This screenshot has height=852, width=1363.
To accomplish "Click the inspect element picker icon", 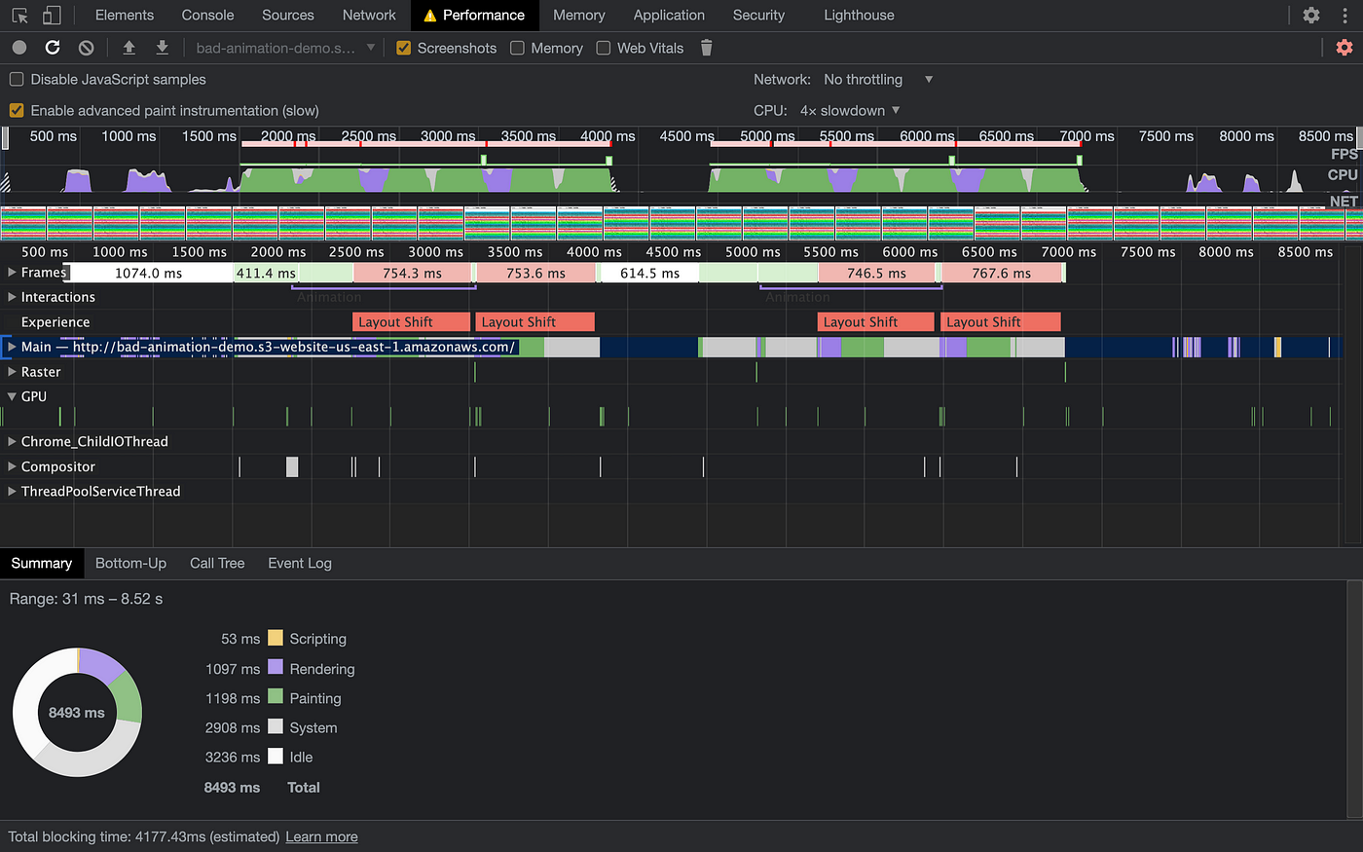I will [19, 16].
